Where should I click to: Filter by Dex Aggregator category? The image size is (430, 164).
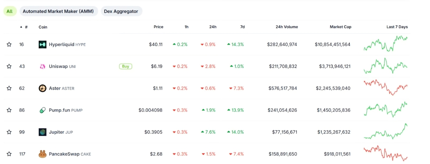121,11
